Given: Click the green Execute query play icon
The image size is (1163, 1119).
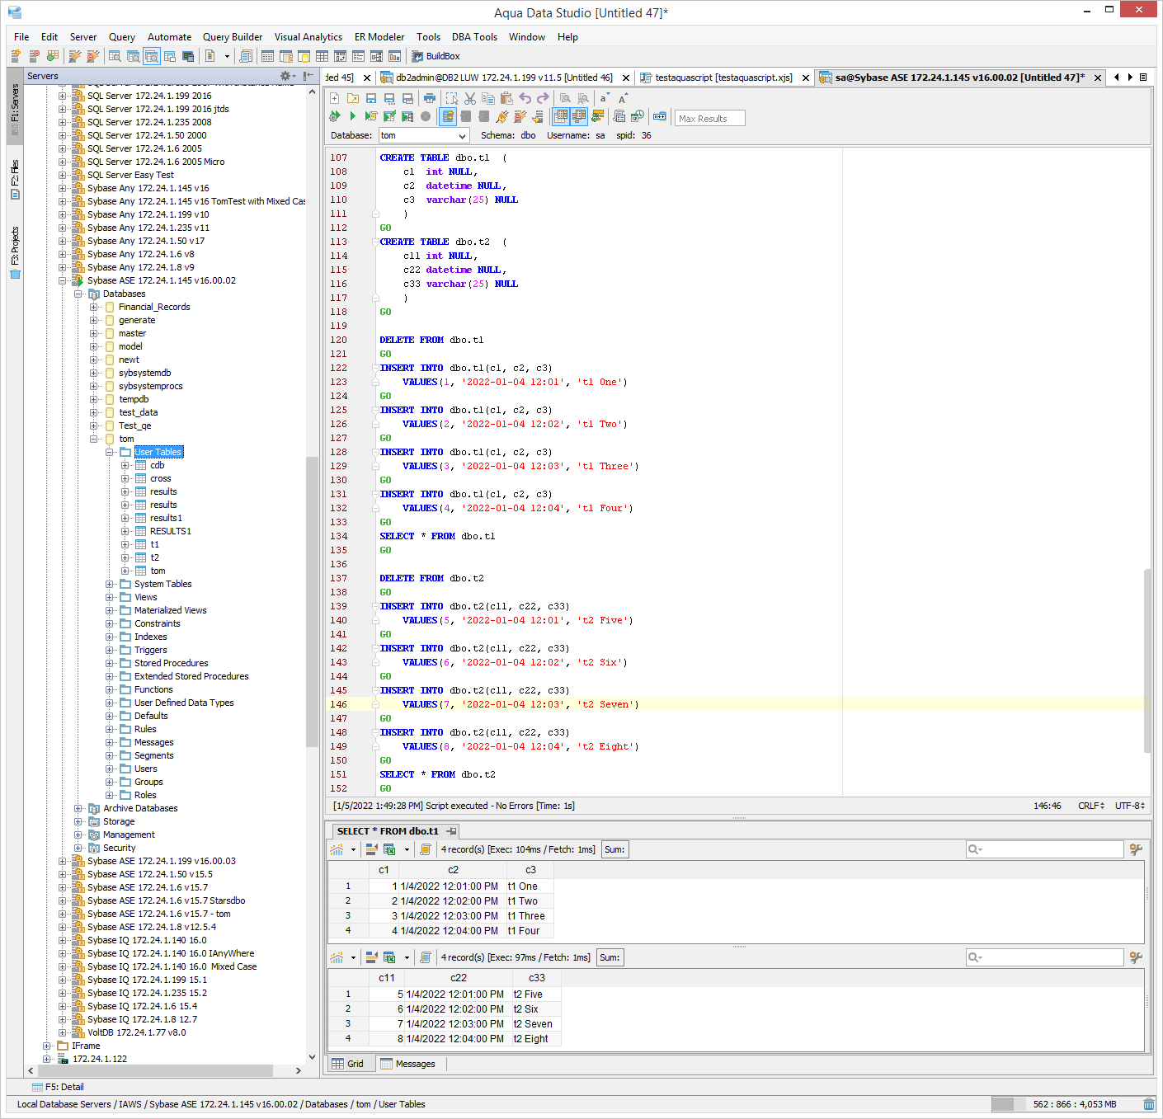Looking at the screenshot, I should (353, 117).
